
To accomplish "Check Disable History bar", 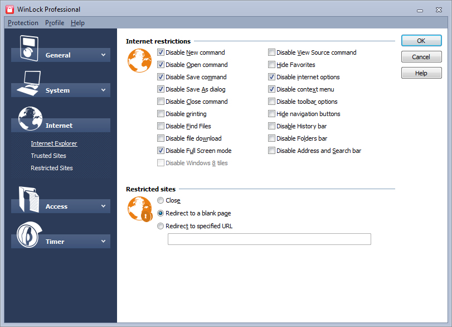I will pyautogui.click(x=271, y=126).
